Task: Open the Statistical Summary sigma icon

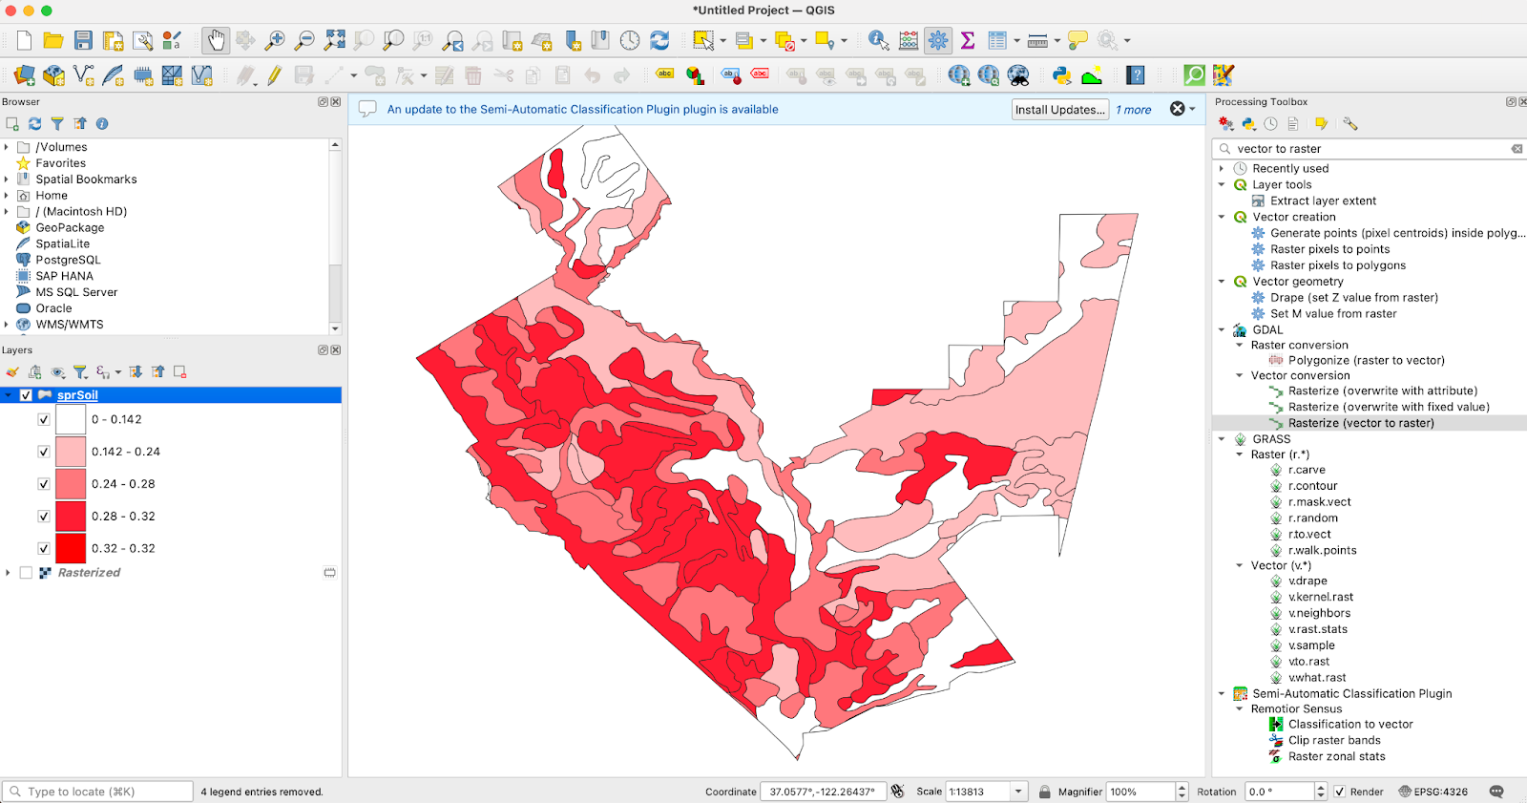Action: 968,40
